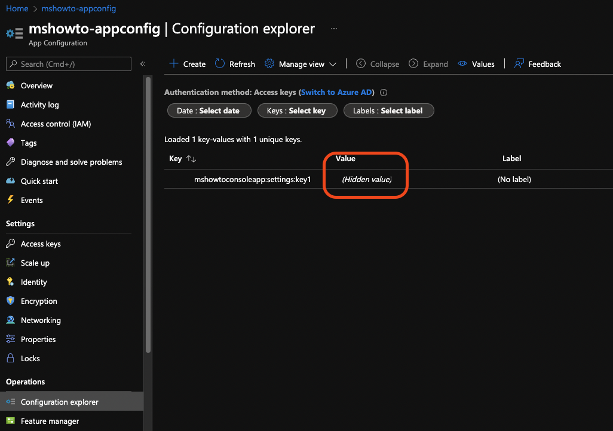This screenshot has width=613, height=431.
Task: Click the Create button label
Action: (194, 64)
